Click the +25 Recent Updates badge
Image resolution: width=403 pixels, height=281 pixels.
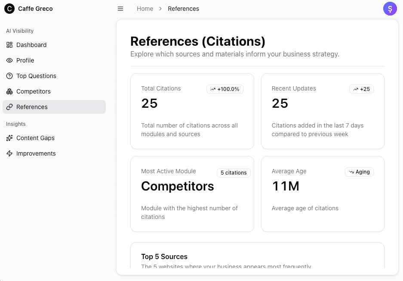[361, 89]
